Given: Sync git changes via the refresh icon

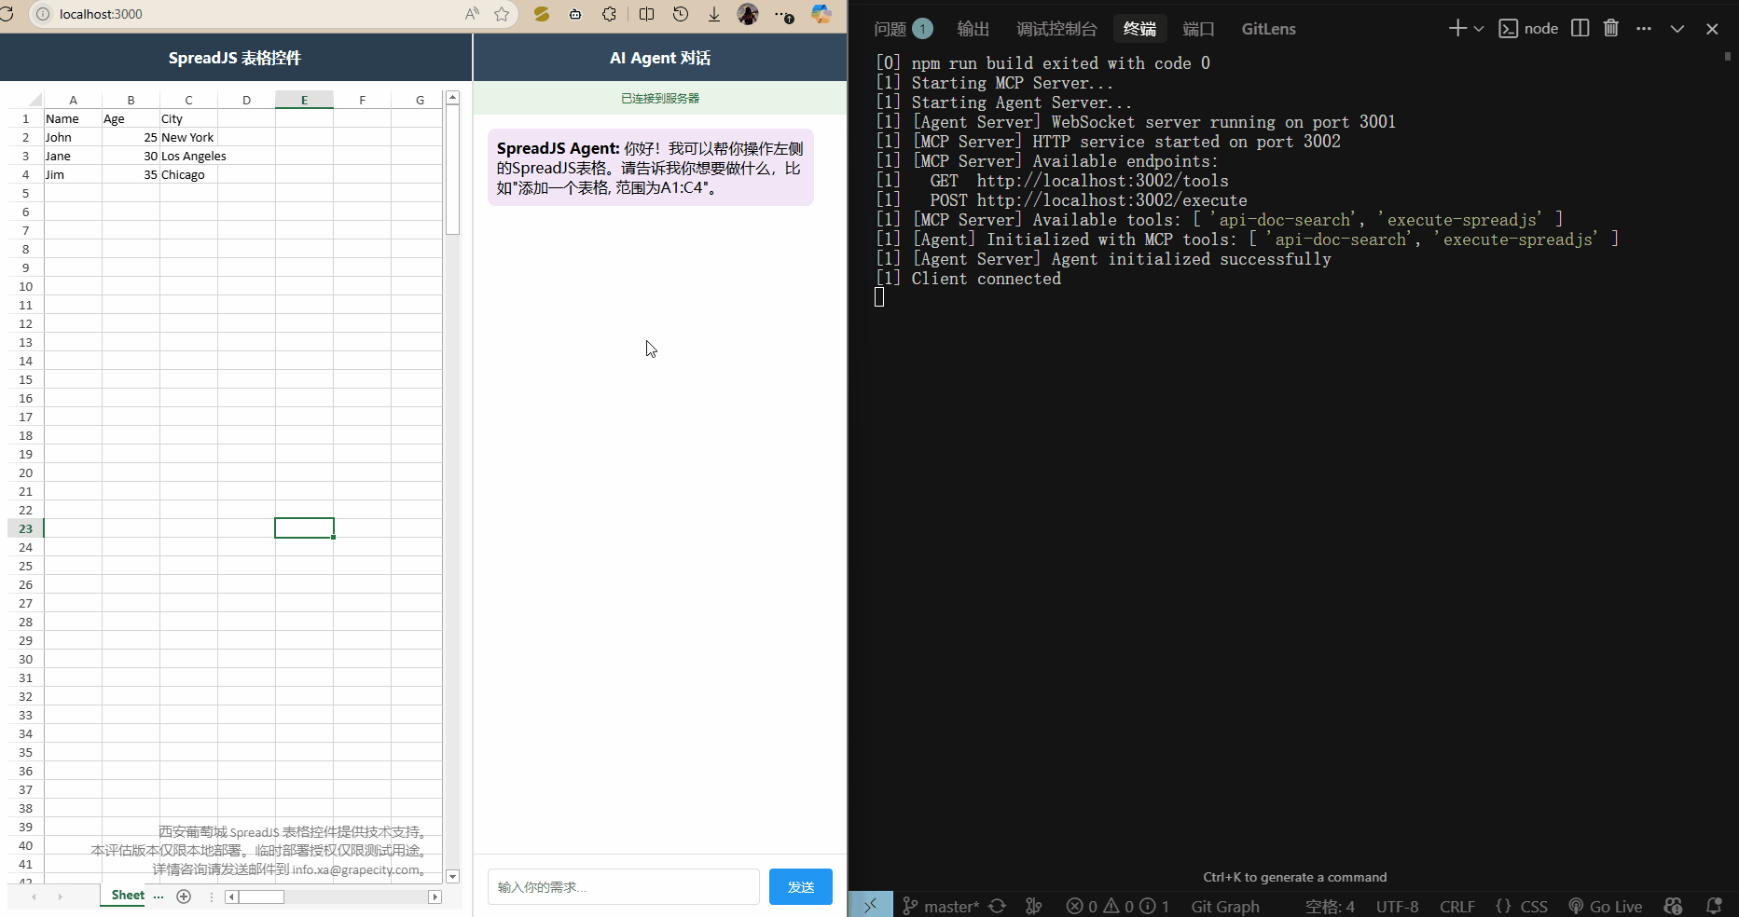Looking at the screenshot, I should click(x=998, y=906).
